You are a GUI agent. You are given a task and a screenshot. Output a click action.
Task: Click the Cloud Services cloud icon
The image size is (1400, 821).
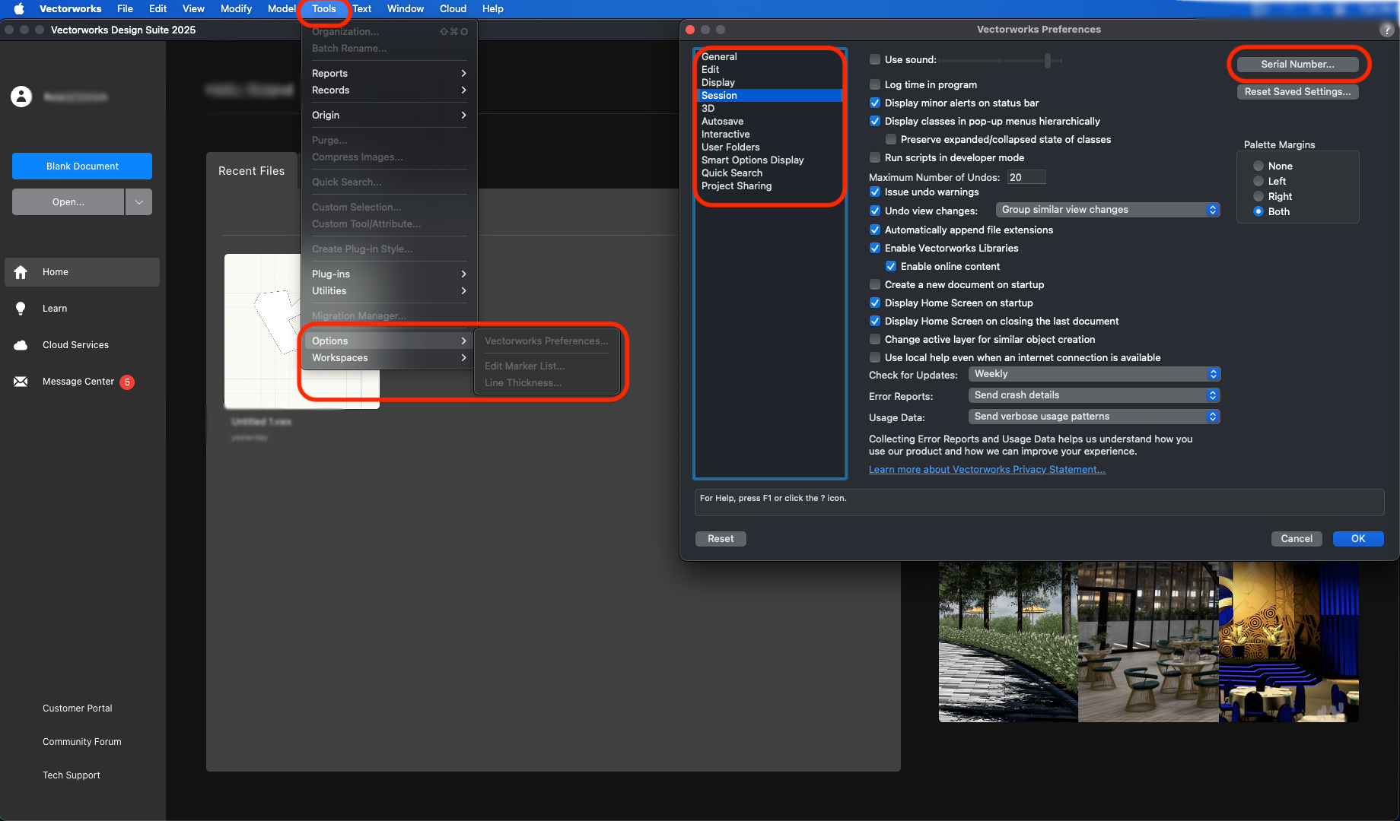pos(21,345)
